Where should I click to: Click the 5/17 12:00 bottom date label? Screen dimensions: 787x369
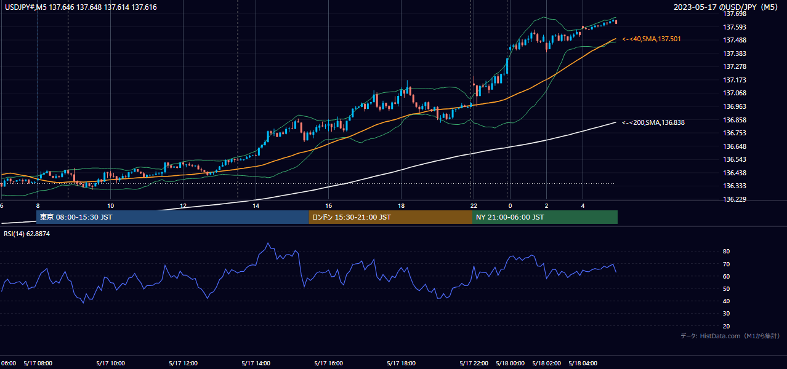click(184, 363)
